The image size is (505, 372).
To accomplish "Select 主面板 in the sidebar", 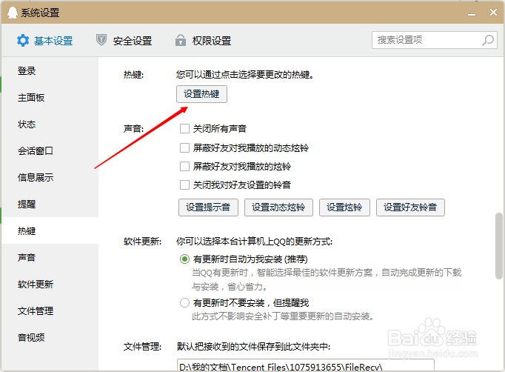I will [50, 98].
